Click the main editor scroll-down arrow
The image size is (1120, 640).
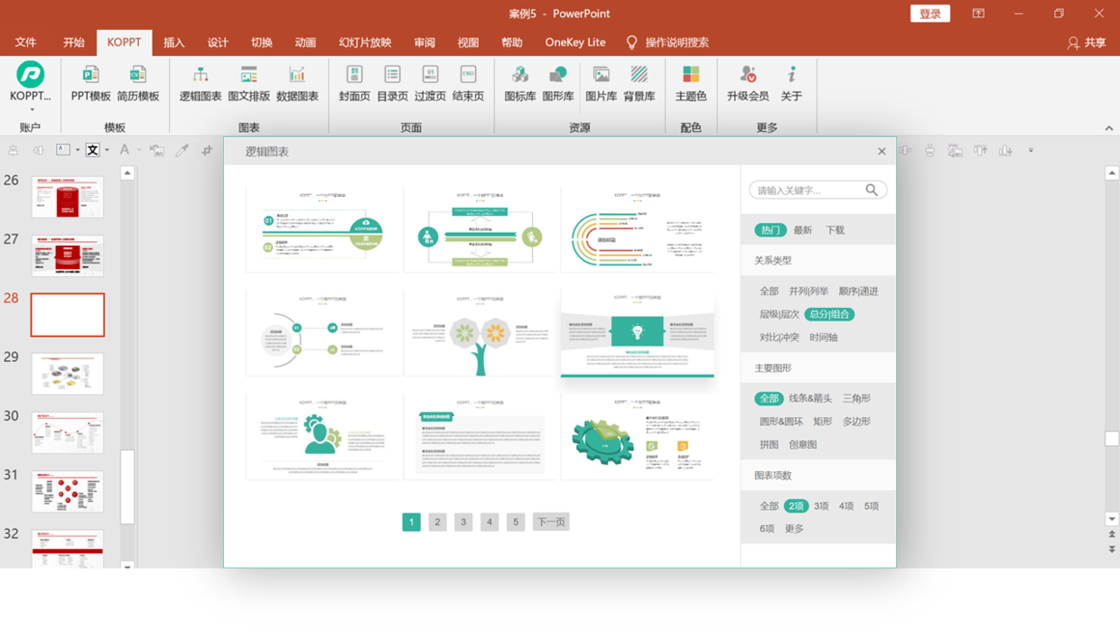point(1112,519)
